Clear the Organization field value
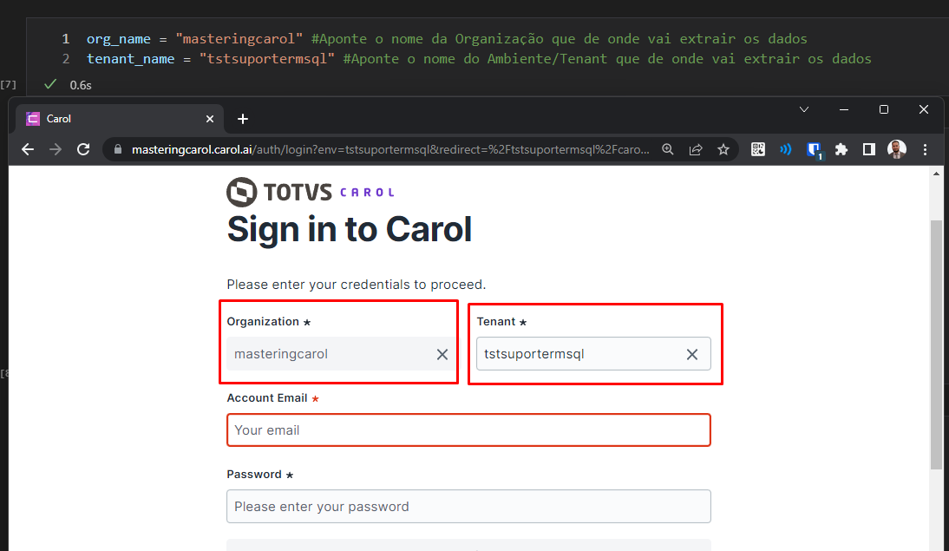Screen dimensions: 949x551 442,354
